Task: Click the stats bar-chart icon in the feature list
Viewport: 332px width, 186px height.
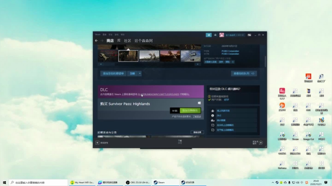Action: pos(213,121)
